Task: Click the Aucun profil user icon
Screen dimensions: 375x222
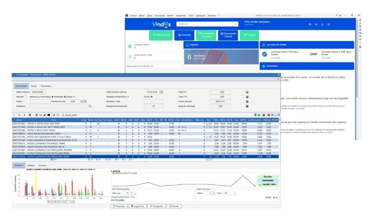Action: pos(62,115)
